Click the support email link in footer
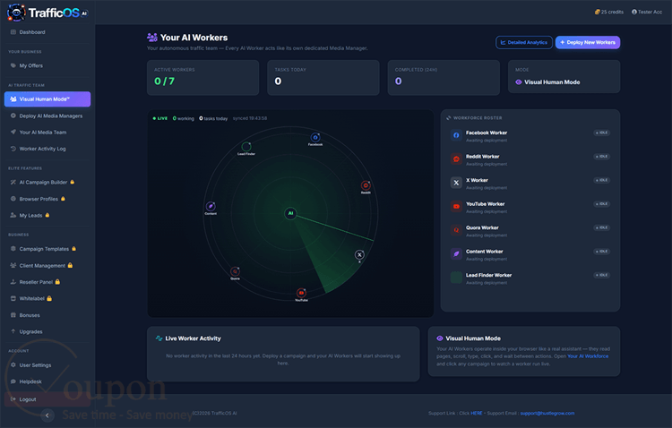The image size is (672, 428). [x=547, y=414]
